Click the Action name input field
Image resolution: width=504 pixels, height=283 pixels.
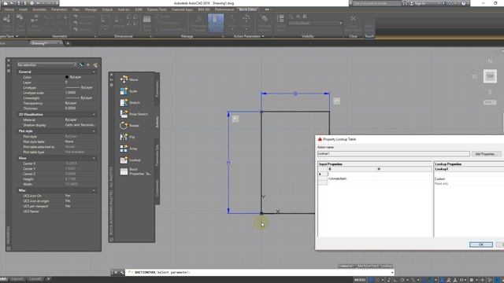click(x=394, y=154)
